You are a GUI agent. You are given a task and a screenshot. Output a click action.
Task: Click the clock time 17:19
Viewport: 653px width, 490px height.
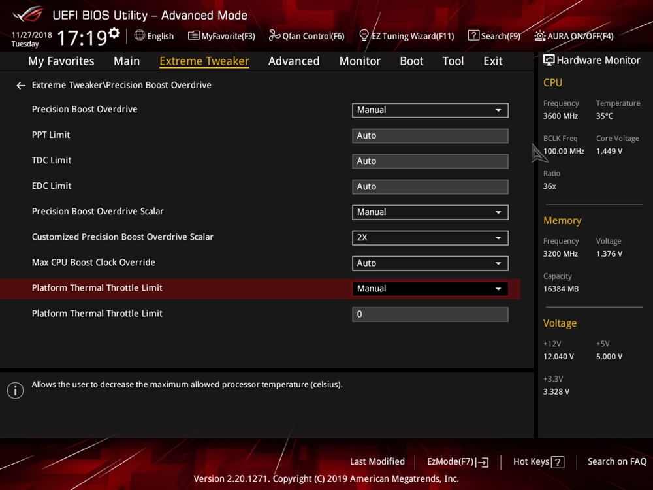pos(82,39)
